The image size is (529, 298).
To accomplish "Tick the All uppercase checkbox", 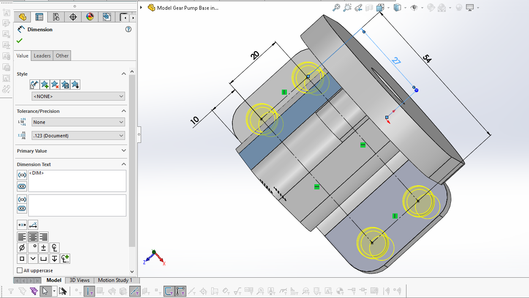I will 20,271.
